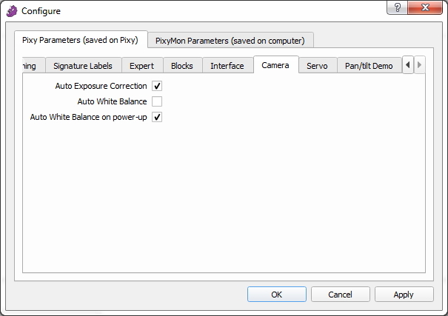This screenshot has width=448, height=316.
Task: Click the question mark help button
Action: (398, 7)
